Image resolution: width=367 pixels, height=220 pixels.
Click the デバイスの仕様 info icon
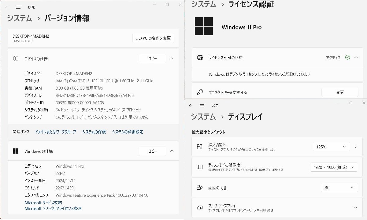(16, 58)
